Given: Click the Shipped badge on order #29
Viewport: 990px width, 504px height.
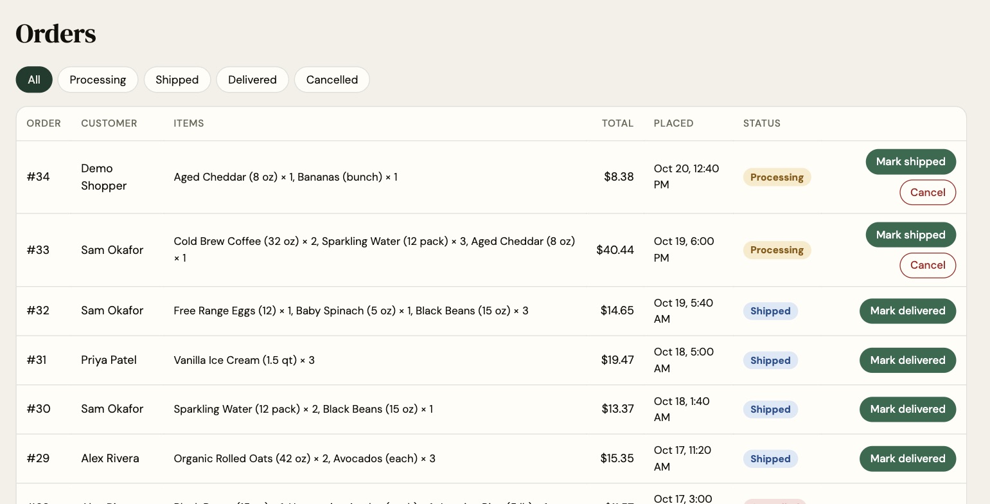Looking at the screenshot, I should 770,459.
